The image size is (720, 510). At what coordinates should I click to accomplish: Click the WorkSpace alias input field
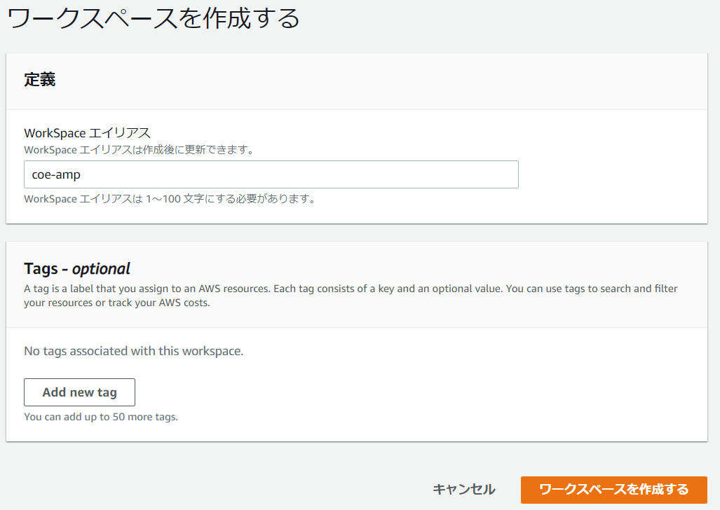271,174
